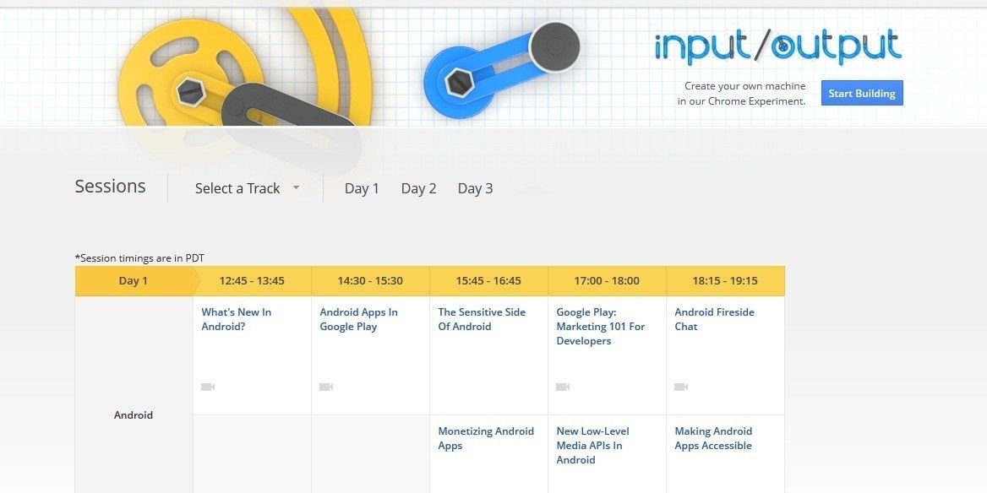Click the yellow Day 1 schedule header

pyautogui.click(x=134, y=280)
